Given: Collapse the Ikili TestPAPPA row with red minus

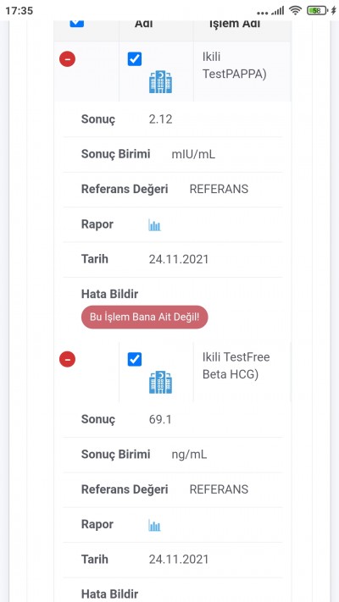Looking at the screenshot, I should 67,59.
